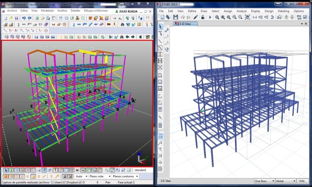The height and width of the screenshot is (187, 312).
Task: Click the Tekla redo arrow icon
Action: pyautogui.click(x=30, y=18)
